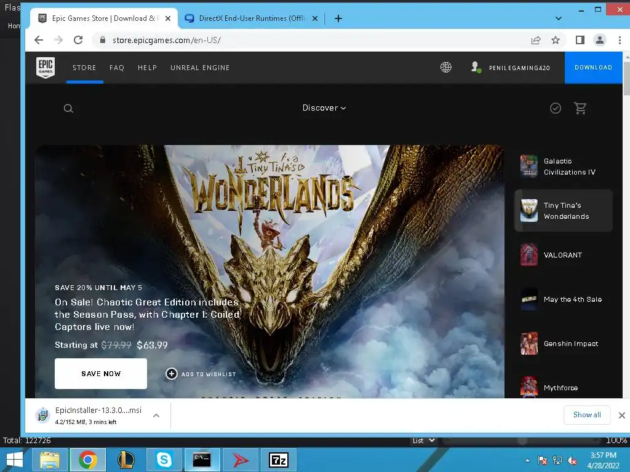Click the site lock icon in address bar
Viewport: 630px width, 472px height.
103,40
